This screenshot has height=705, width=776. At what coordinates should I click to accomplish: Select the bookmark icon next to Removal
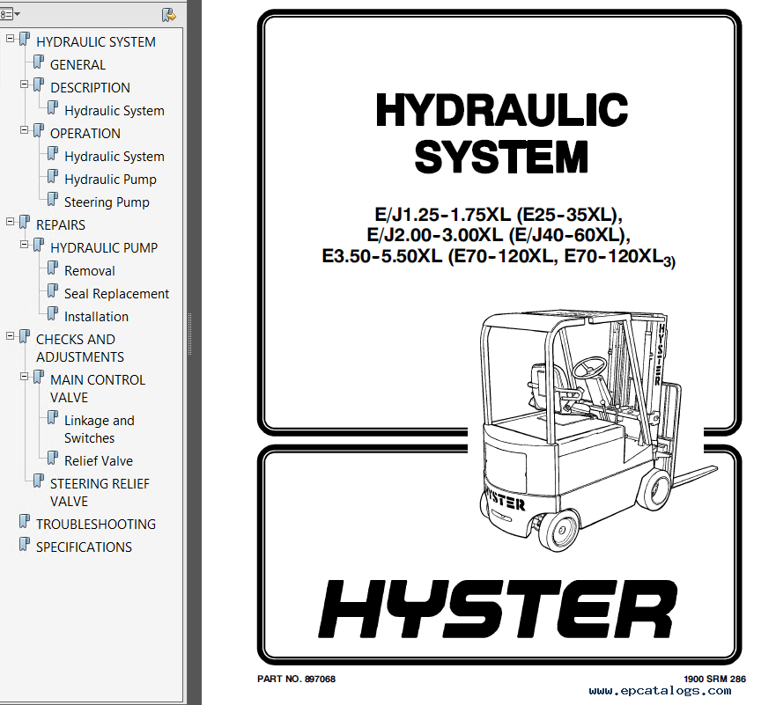coord(53,268)
